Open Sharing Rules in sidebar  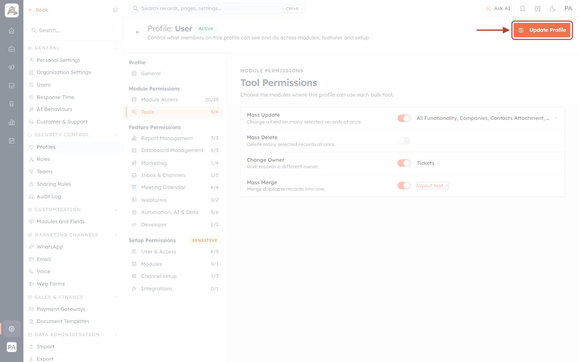[x=53, y=184]
